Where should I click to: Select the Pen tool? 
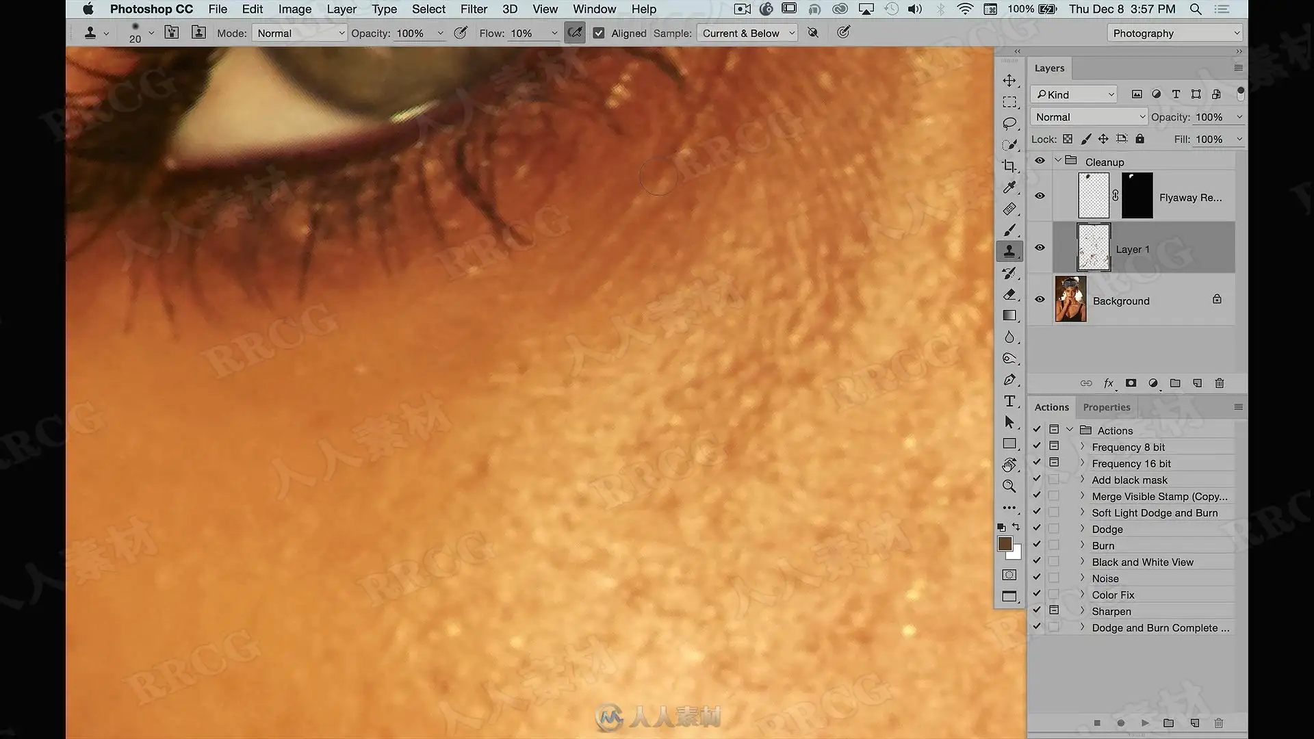[1009, 380]
